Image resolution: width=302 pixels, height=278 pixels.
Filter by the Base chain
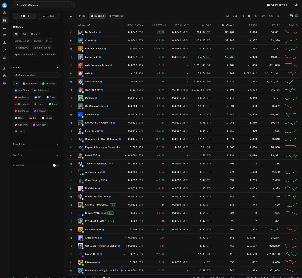coord(51,97)
